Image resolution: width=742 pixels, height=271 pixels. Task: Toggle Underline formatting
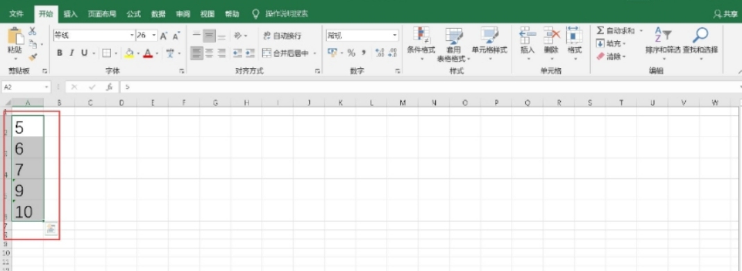tap(84, 53)
